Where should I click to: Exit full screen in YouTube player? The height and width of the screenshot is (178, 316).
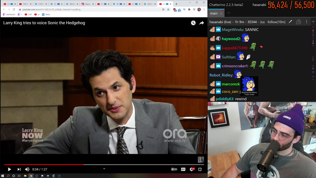(200, 169)
